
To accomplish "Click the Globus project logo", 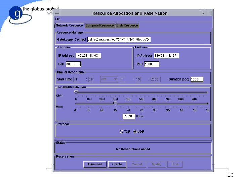I will coord(20,15).
